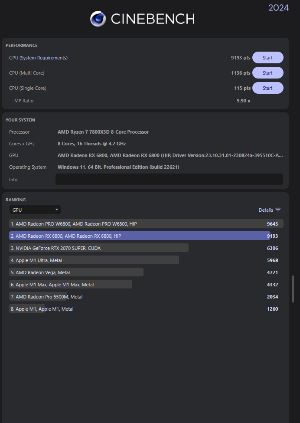The height and width of the screenshot is (423, 300).
Task: Click the 8 Cores, 16 Threads text
Action: 91,144
